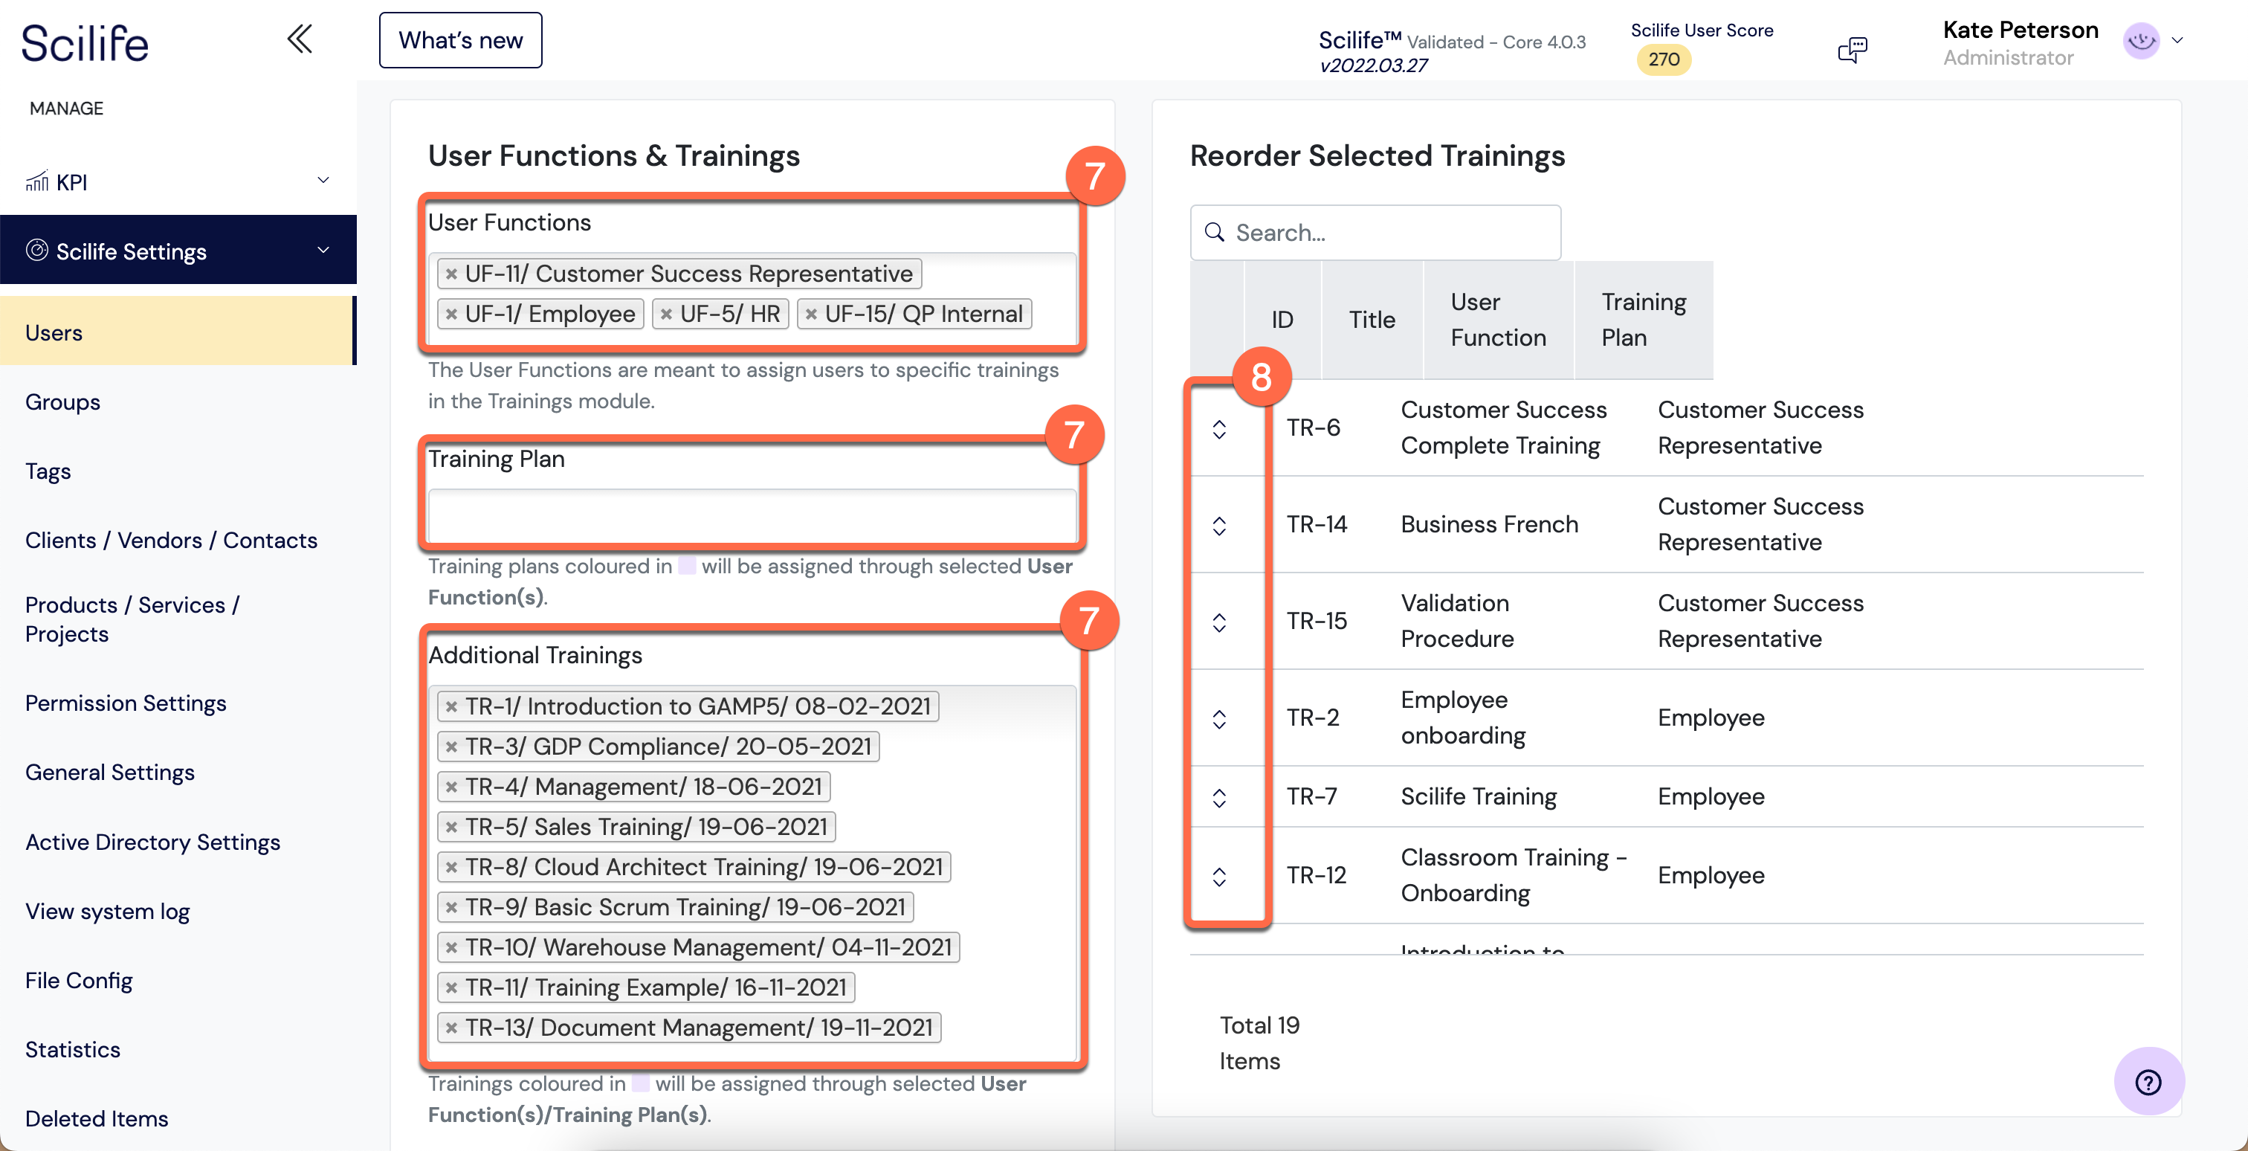Open the feedback chat bubble icon
Viewport: 2248px width, 1151px height.
[1853, 49]
